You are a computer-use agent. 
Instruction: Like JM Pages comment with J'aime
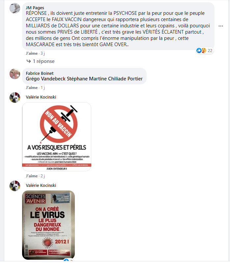[32, 53]
